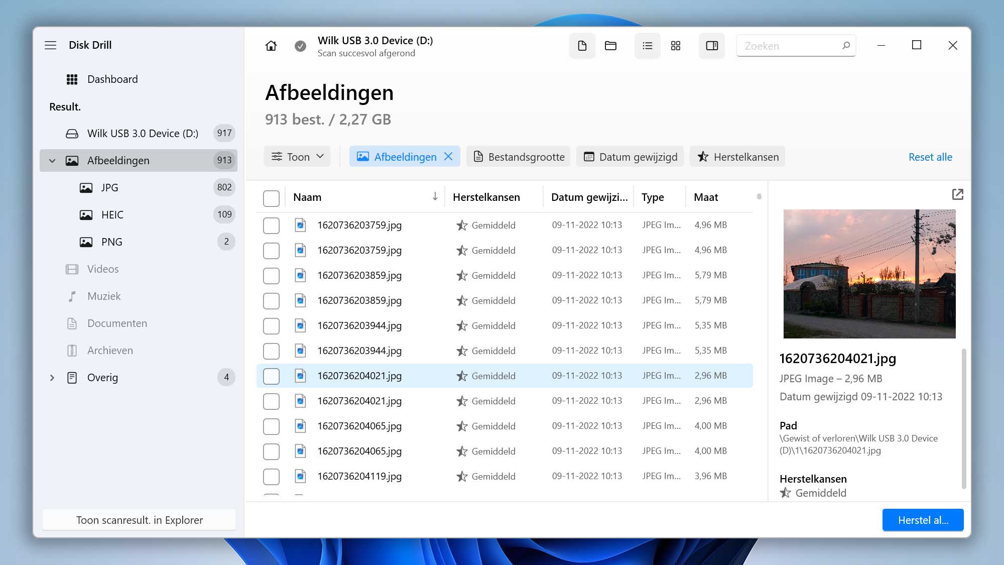Click the preview panel vertical scrollbar
Image resolution: width=1004 pixels, height=565 pixels.
[x=963, y=418]
